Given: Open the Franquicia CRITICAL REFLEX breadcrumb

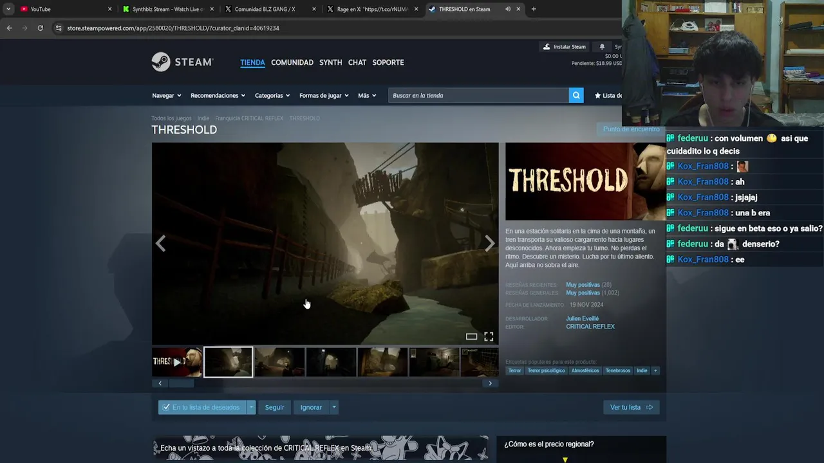Looking at the screenshot, I should (249, 118).
